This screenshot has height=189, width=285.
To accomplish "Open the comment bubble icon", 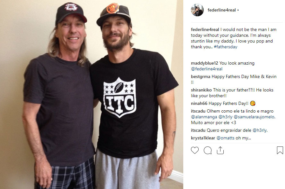I will [x=208, y=150].
